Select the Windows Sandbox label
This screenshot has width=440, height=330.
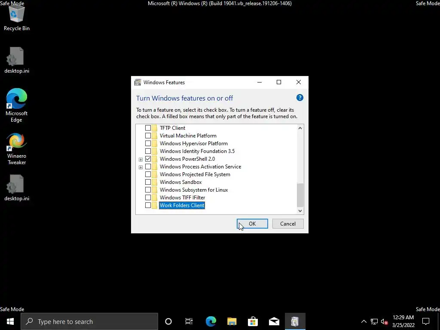181,182
